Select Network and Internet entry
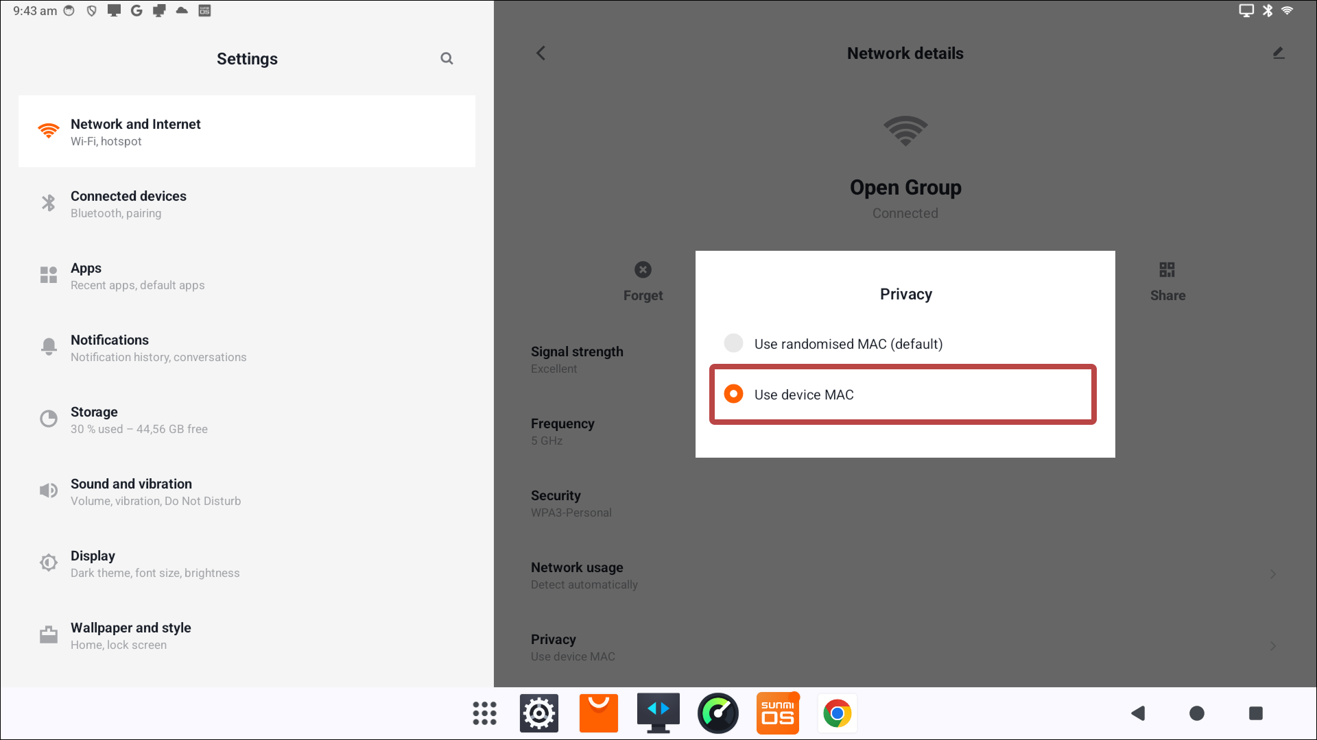This screenshot has width=1317, height=740. click(136, 132)
